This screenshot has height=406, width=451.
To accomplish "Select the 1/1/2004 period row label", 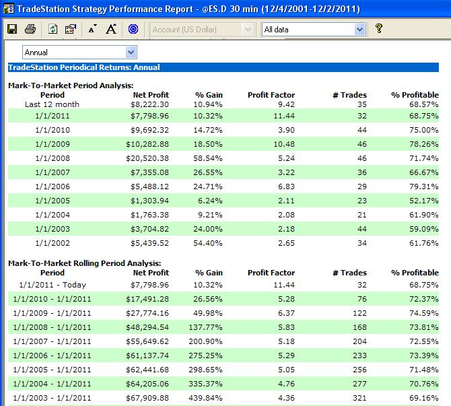I will point(53,215).
